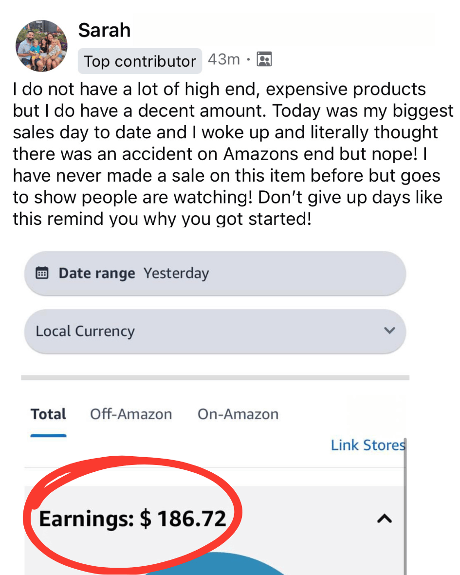The image size is (460, 575).
Task: Switch to the On-Amazon tab
Action: pos(238,414)
